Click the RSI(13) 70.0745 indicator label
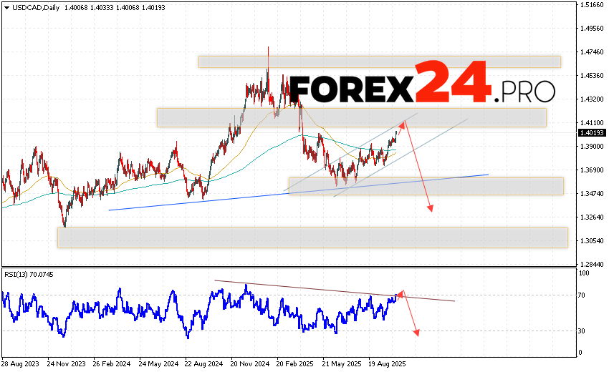This screenshot has height=372, width=609. [29, 274]
